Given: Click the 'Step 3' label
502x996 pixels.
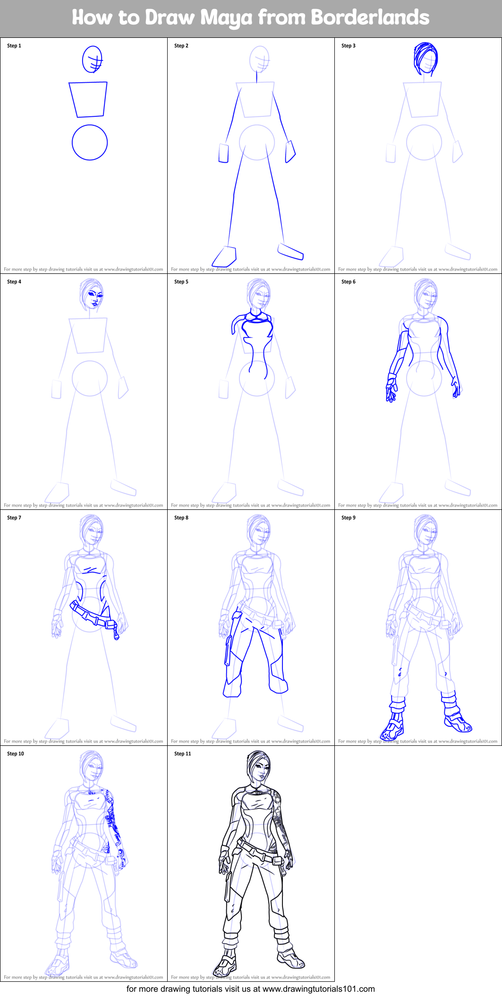Looking at the screenshot, I should [x=349, y=46].
